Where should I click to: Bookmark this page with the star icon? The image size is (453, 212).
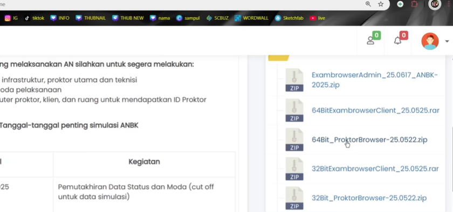381,4
